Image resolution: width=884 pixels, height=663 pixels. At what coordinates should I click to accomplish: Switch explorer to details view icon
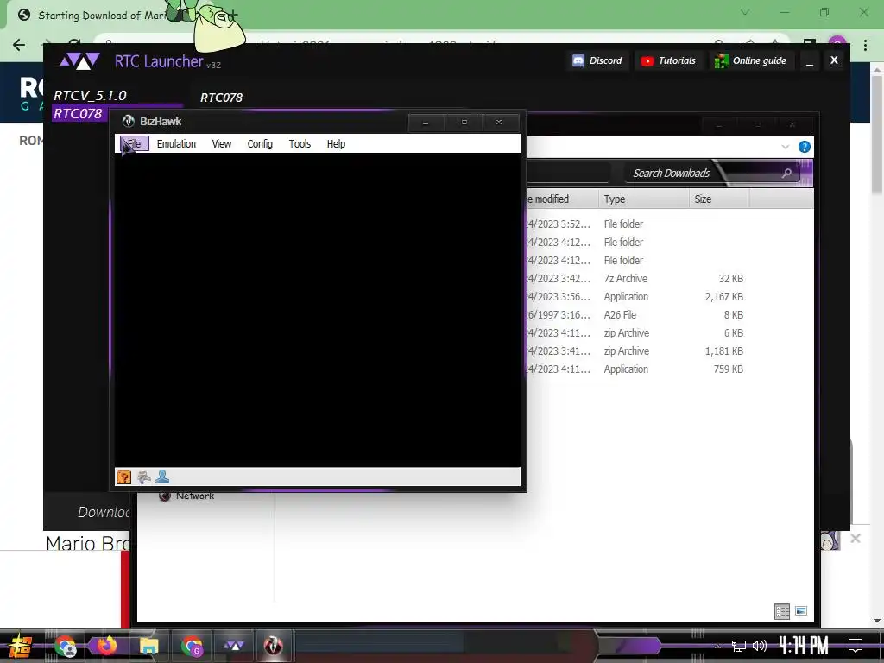[x=782, y=611]
